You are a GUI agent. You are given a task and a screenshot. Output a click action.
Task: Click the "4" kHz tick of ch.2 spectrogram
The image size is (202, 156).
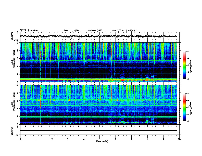[x=18, y=109]
